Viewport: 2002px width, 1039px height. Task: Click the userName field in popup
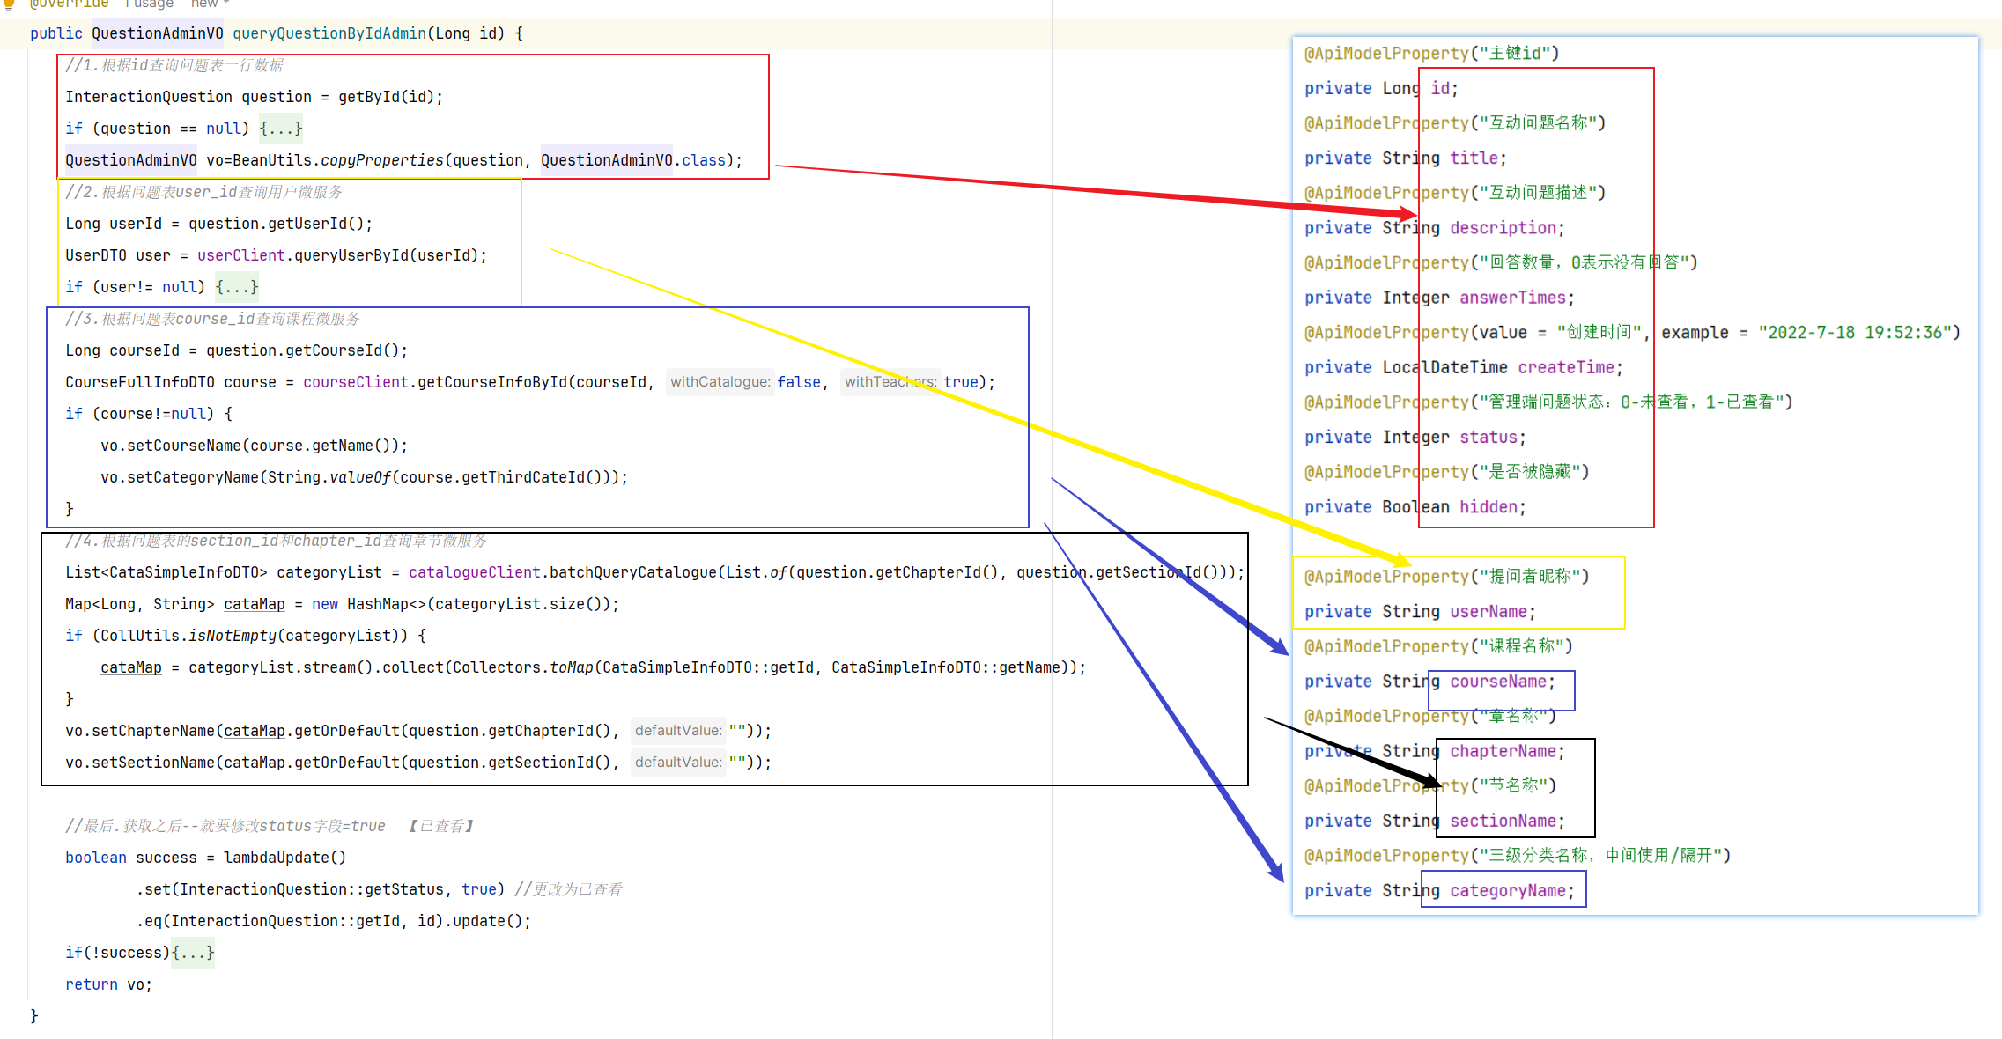click(x=1489, y=612)
